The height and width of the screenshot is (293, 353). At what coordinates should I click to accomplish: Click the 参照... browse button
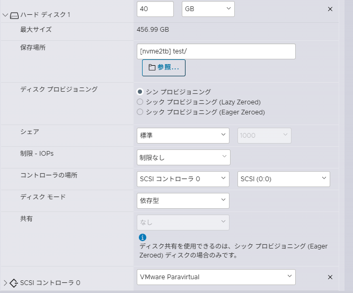(x=164, y=68)
